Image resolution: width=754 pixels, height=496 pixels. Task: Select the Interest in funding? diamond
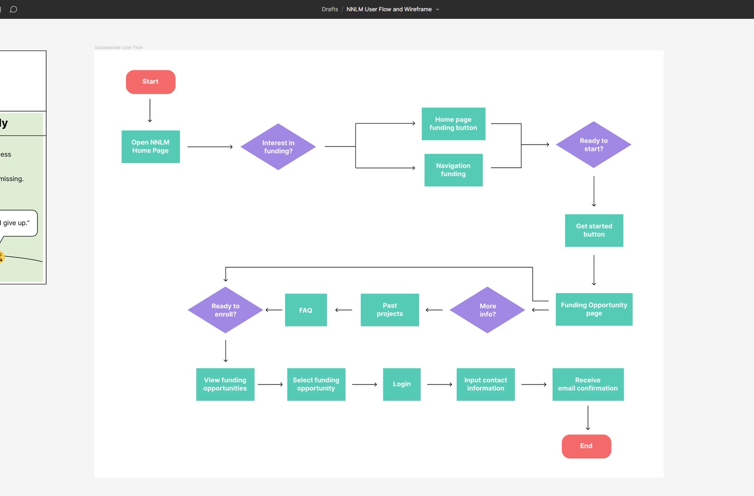pyautogui.click(x=278, y=147)
